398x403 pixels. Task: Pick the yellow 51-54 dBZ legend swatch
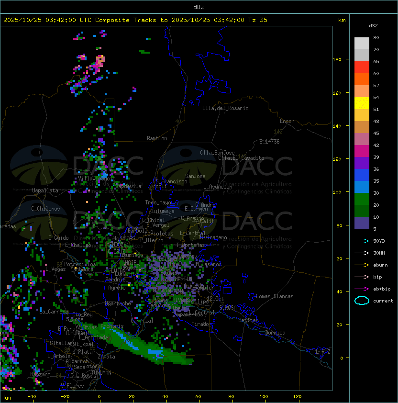[362, 103]
